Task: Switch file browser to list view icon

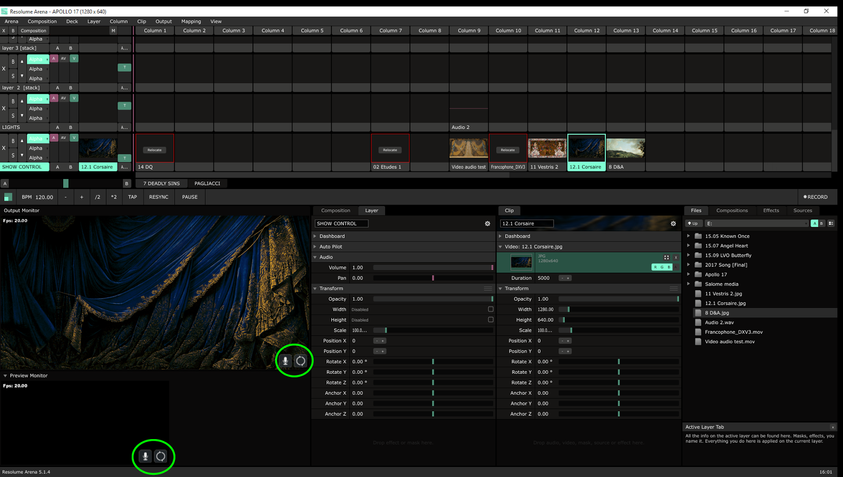Action: click(831, 224)
